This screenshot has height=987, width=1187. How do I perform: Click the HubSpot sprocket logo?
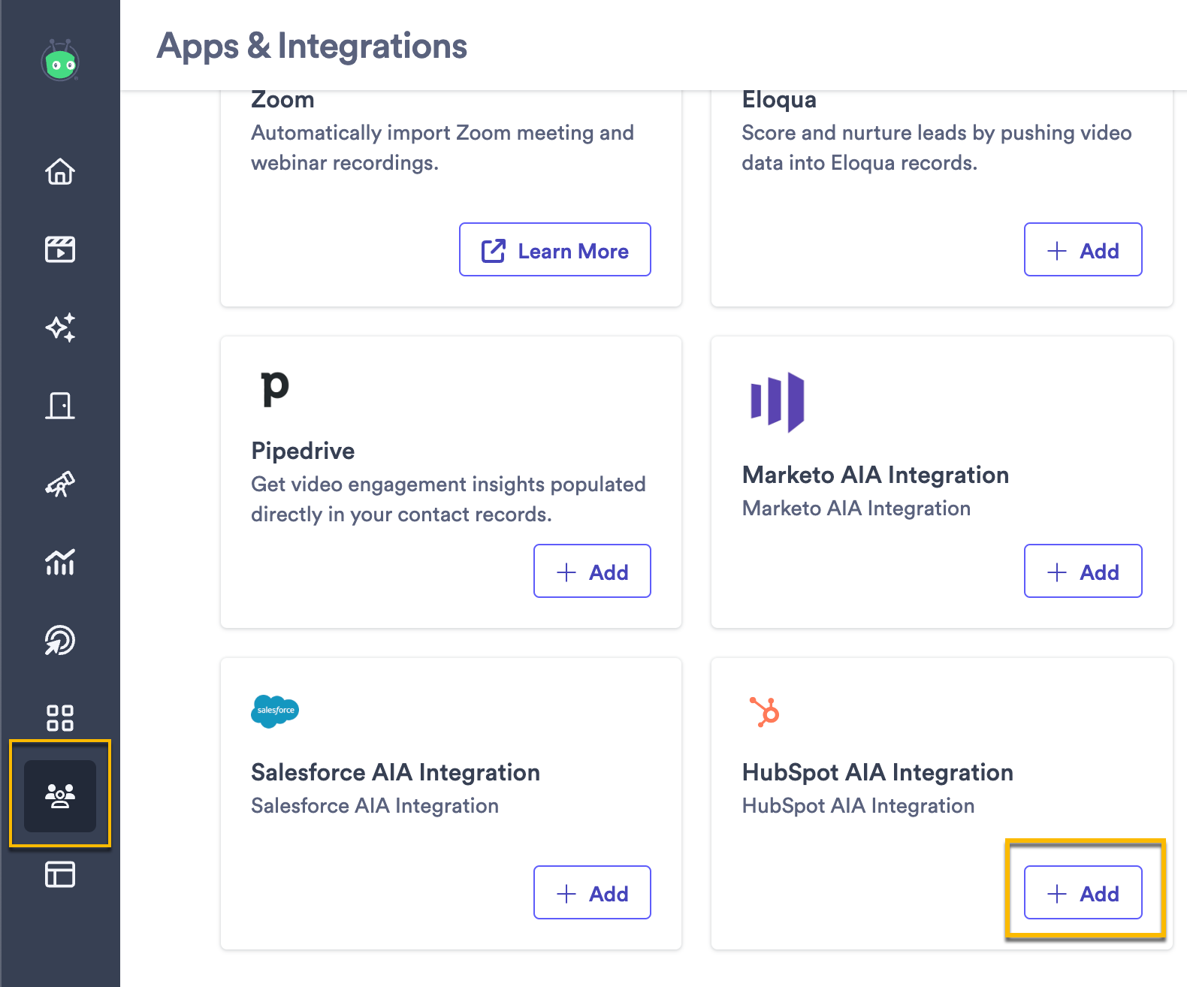click(x=766, y=711)
